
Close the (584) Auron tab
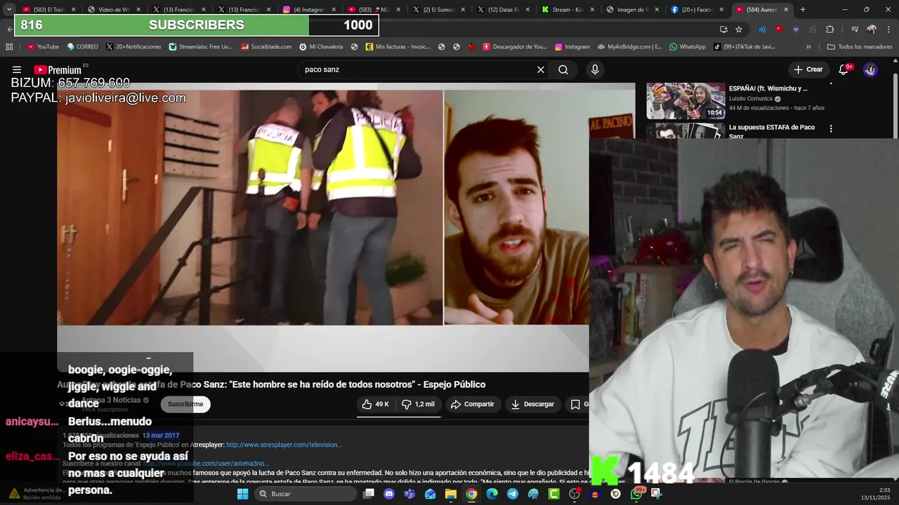[787, 10]
